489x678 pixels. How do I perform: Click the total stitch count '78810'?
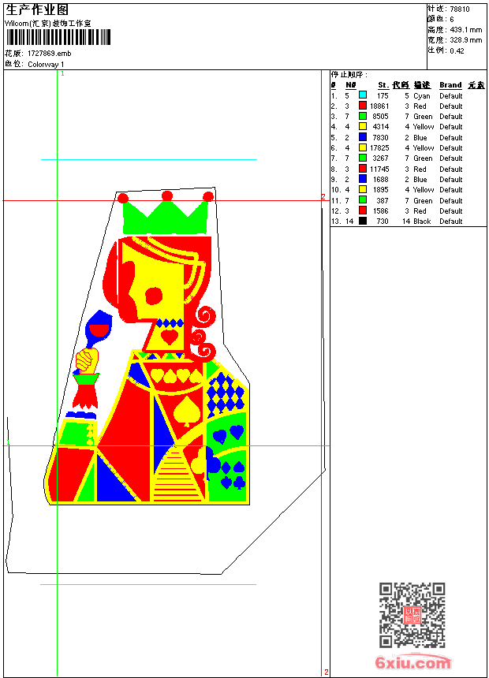pyautogui.click(x=460, y=9)
